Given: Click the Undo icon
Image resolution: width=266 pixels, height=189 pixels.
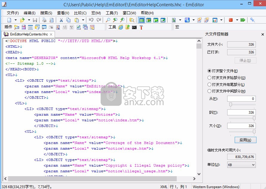Looking at the screenshot, I should [x=91, y=20].
